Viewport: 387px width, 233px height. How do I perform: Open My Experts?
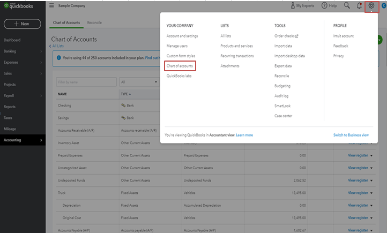[x=302, y=5]
